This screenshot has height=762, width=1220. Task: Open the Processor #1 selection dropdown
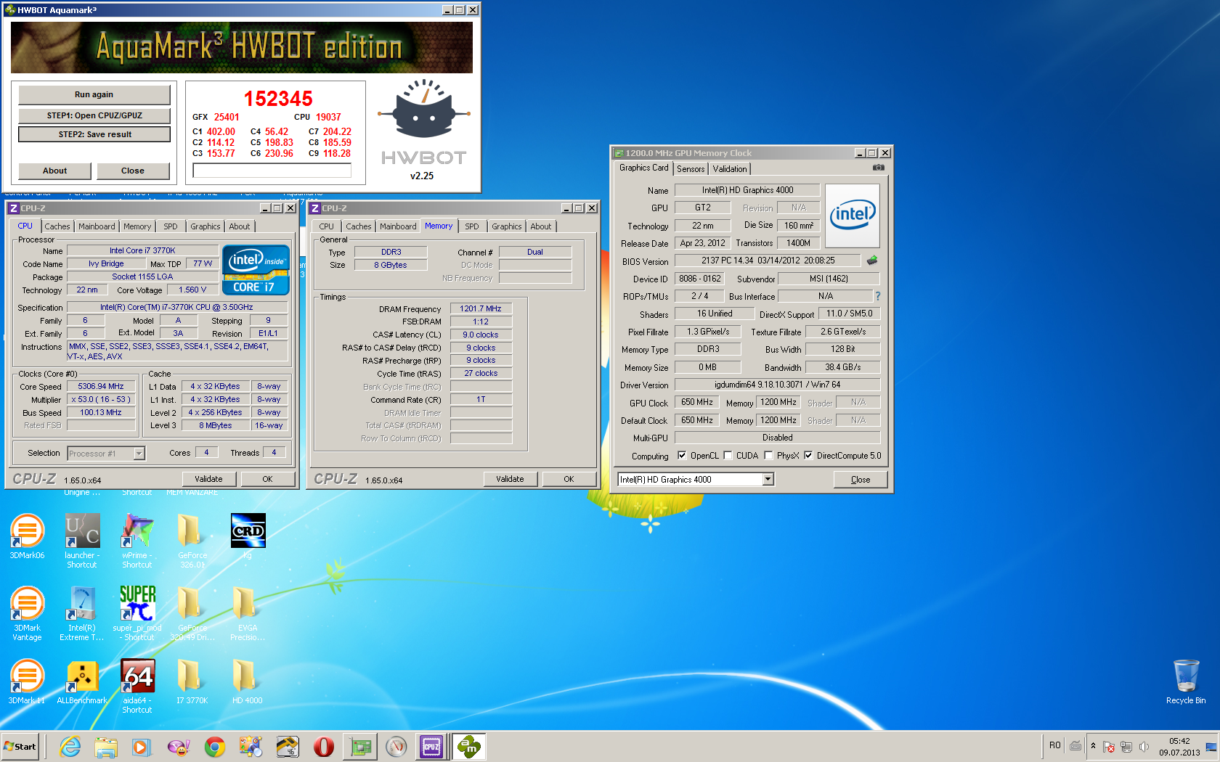(139, 454)
